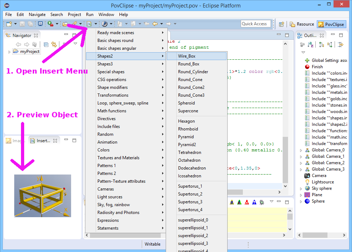This screenshot has width=352, height=252.
Task: Click the open folder toolbar icon
Action: tap(65, 24)
